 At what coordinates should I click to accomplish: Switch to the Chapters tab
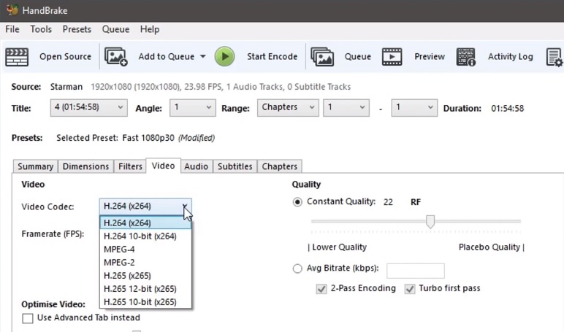[280, 166]
